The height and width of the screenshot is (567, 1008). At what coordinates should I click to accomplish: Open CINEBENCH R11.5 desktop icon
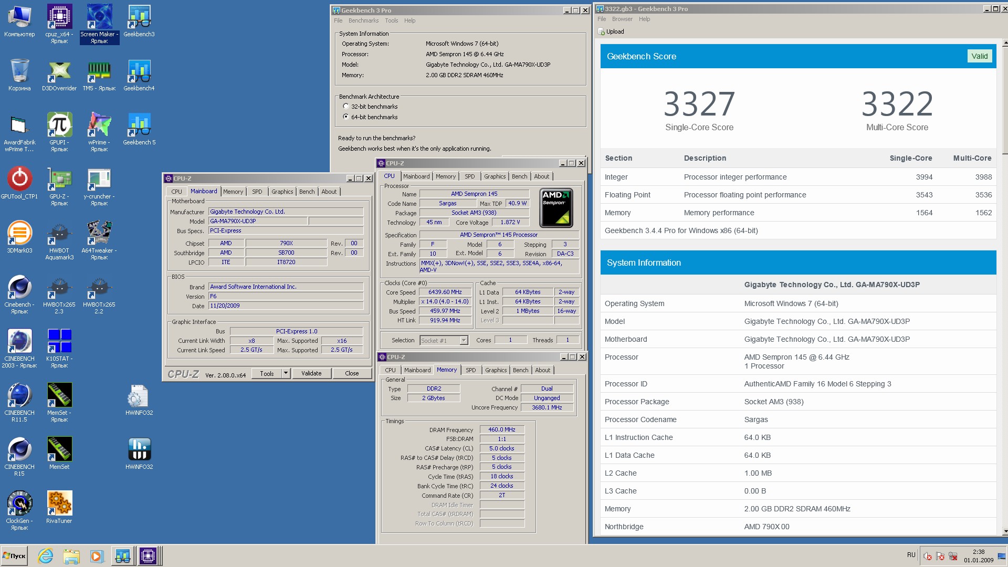point(19,403)
